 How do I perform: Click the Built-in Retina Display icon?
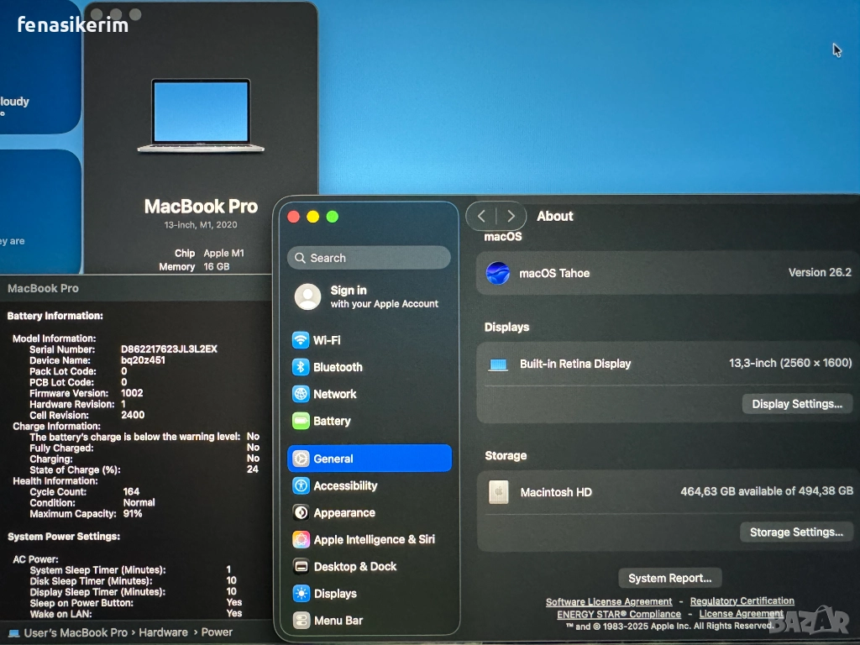(498, 364)
